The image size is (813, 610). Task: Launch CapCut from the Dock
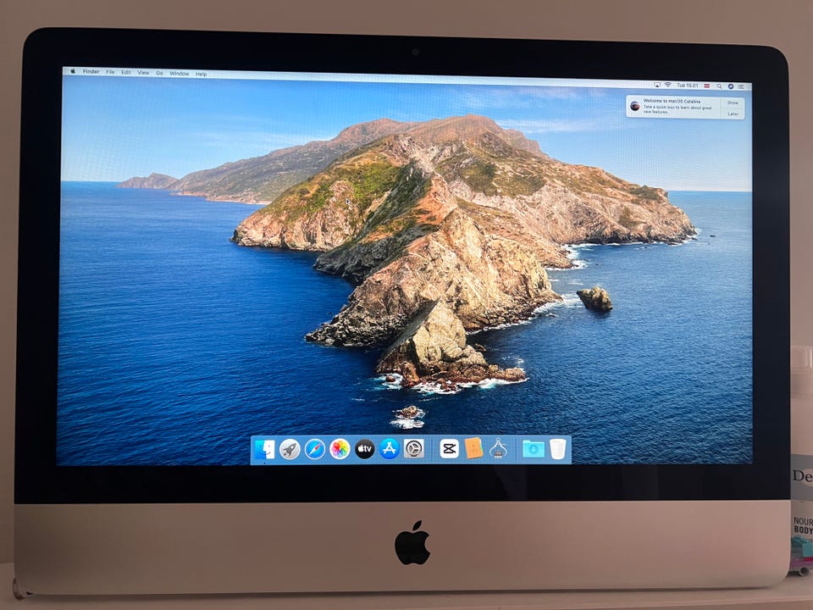click(x=449, y=449)
